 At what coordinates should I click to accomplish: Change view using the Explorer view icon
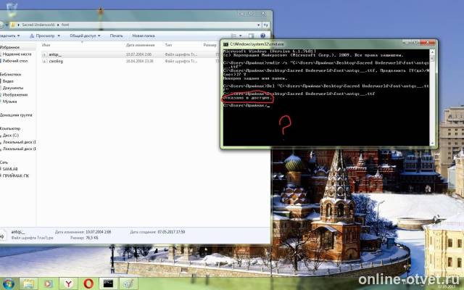tap(233, 36)
